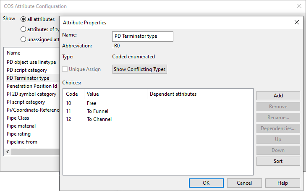Viewport: 306px width, 191px height.
Task: Sort choices by the Code column header
Action: pos(73,94)
